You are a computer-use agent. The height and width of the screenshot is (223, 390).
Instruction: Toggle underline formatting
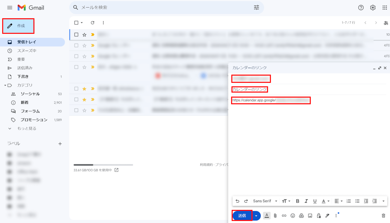315,201
